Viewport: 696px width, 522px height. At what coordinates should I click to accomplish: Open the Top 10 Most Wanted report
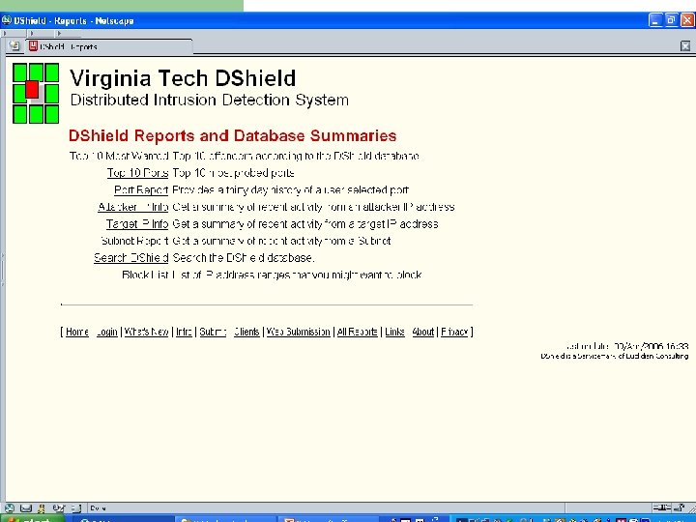pyautogui.click(x=119, y=156)
